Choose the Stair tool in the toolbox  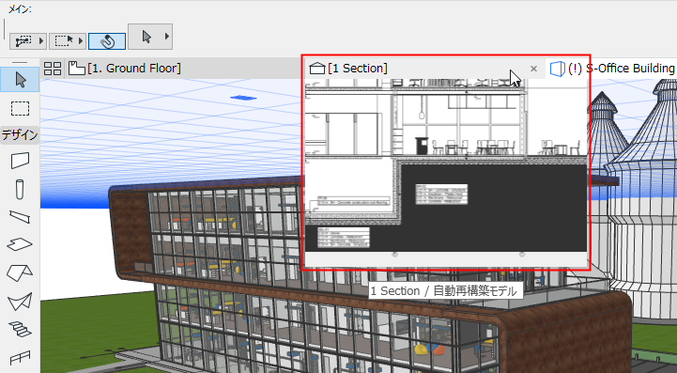[x=20, y=330]
